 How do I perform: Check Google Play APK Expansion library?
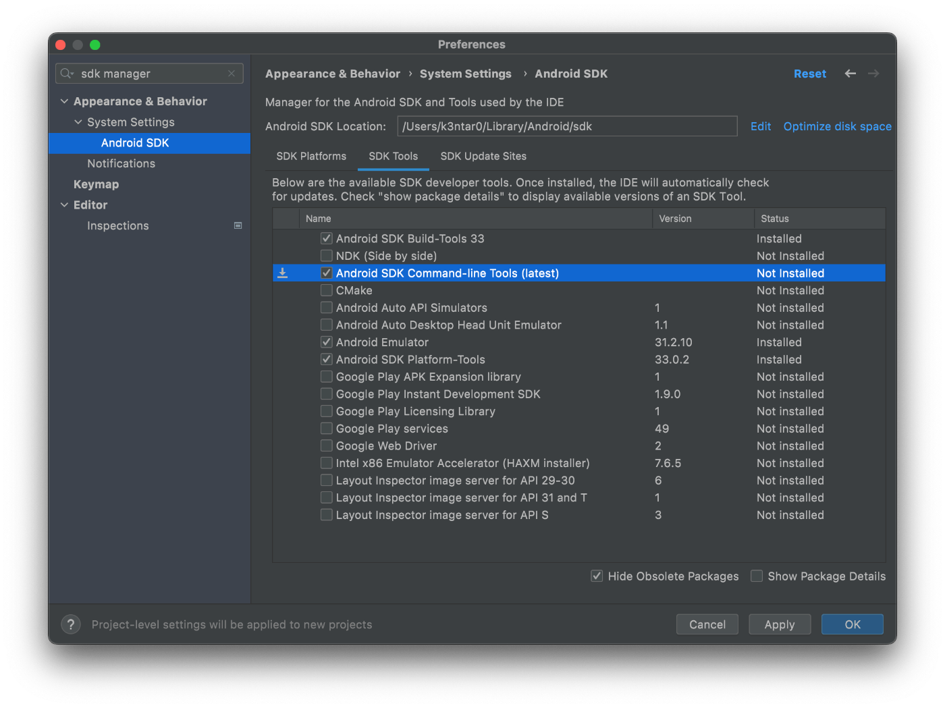[x=327, y=377]
